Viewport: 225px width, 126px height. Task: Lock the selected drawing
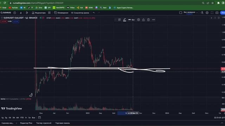pyautogui.click(x=143, y=20)
